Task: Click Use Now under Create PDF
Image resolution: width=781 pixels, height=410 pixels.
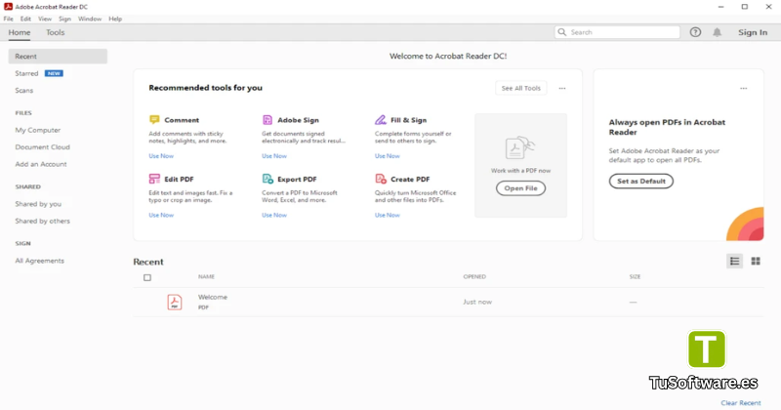Action: coord(388,215)
